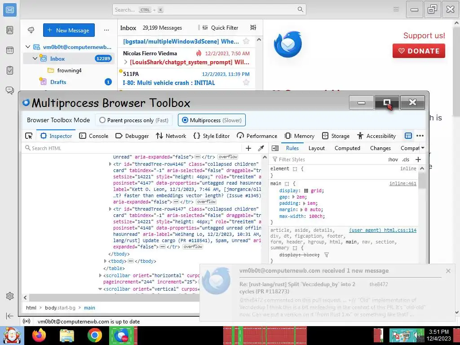
Task: Star the bgstaal/multipleWindow3dScene message
Action: click(x=246, y=41)
